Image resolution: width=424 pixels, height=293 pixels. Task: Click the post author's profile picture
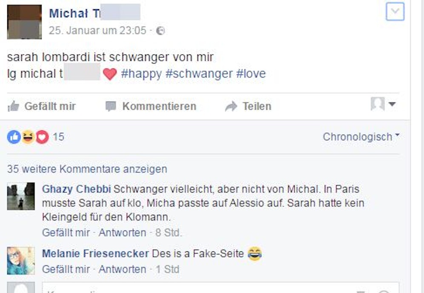[x=24, y=22]
